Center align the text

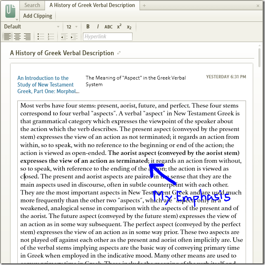pyautogui.click(x=17, y=37)
